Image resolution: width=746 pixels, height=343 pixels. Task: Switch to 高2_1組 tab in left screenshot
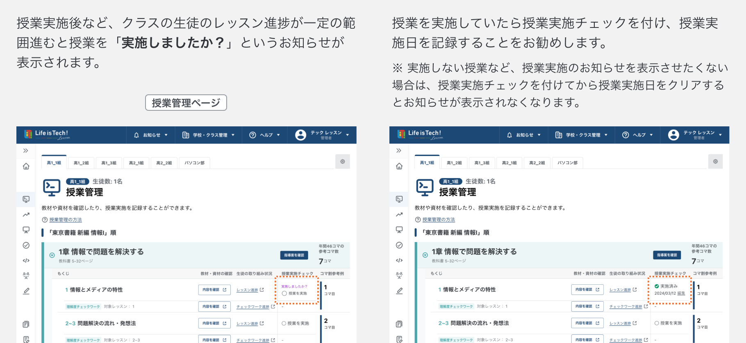(136, 163)
